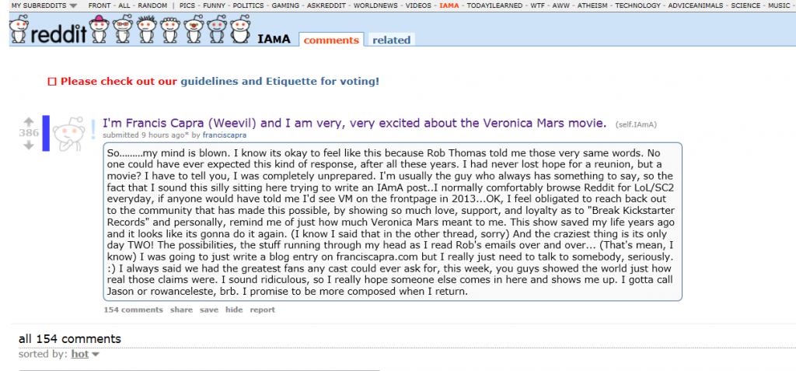
Task: Open the post's snoo thumbnail
Action: [68, 134]
